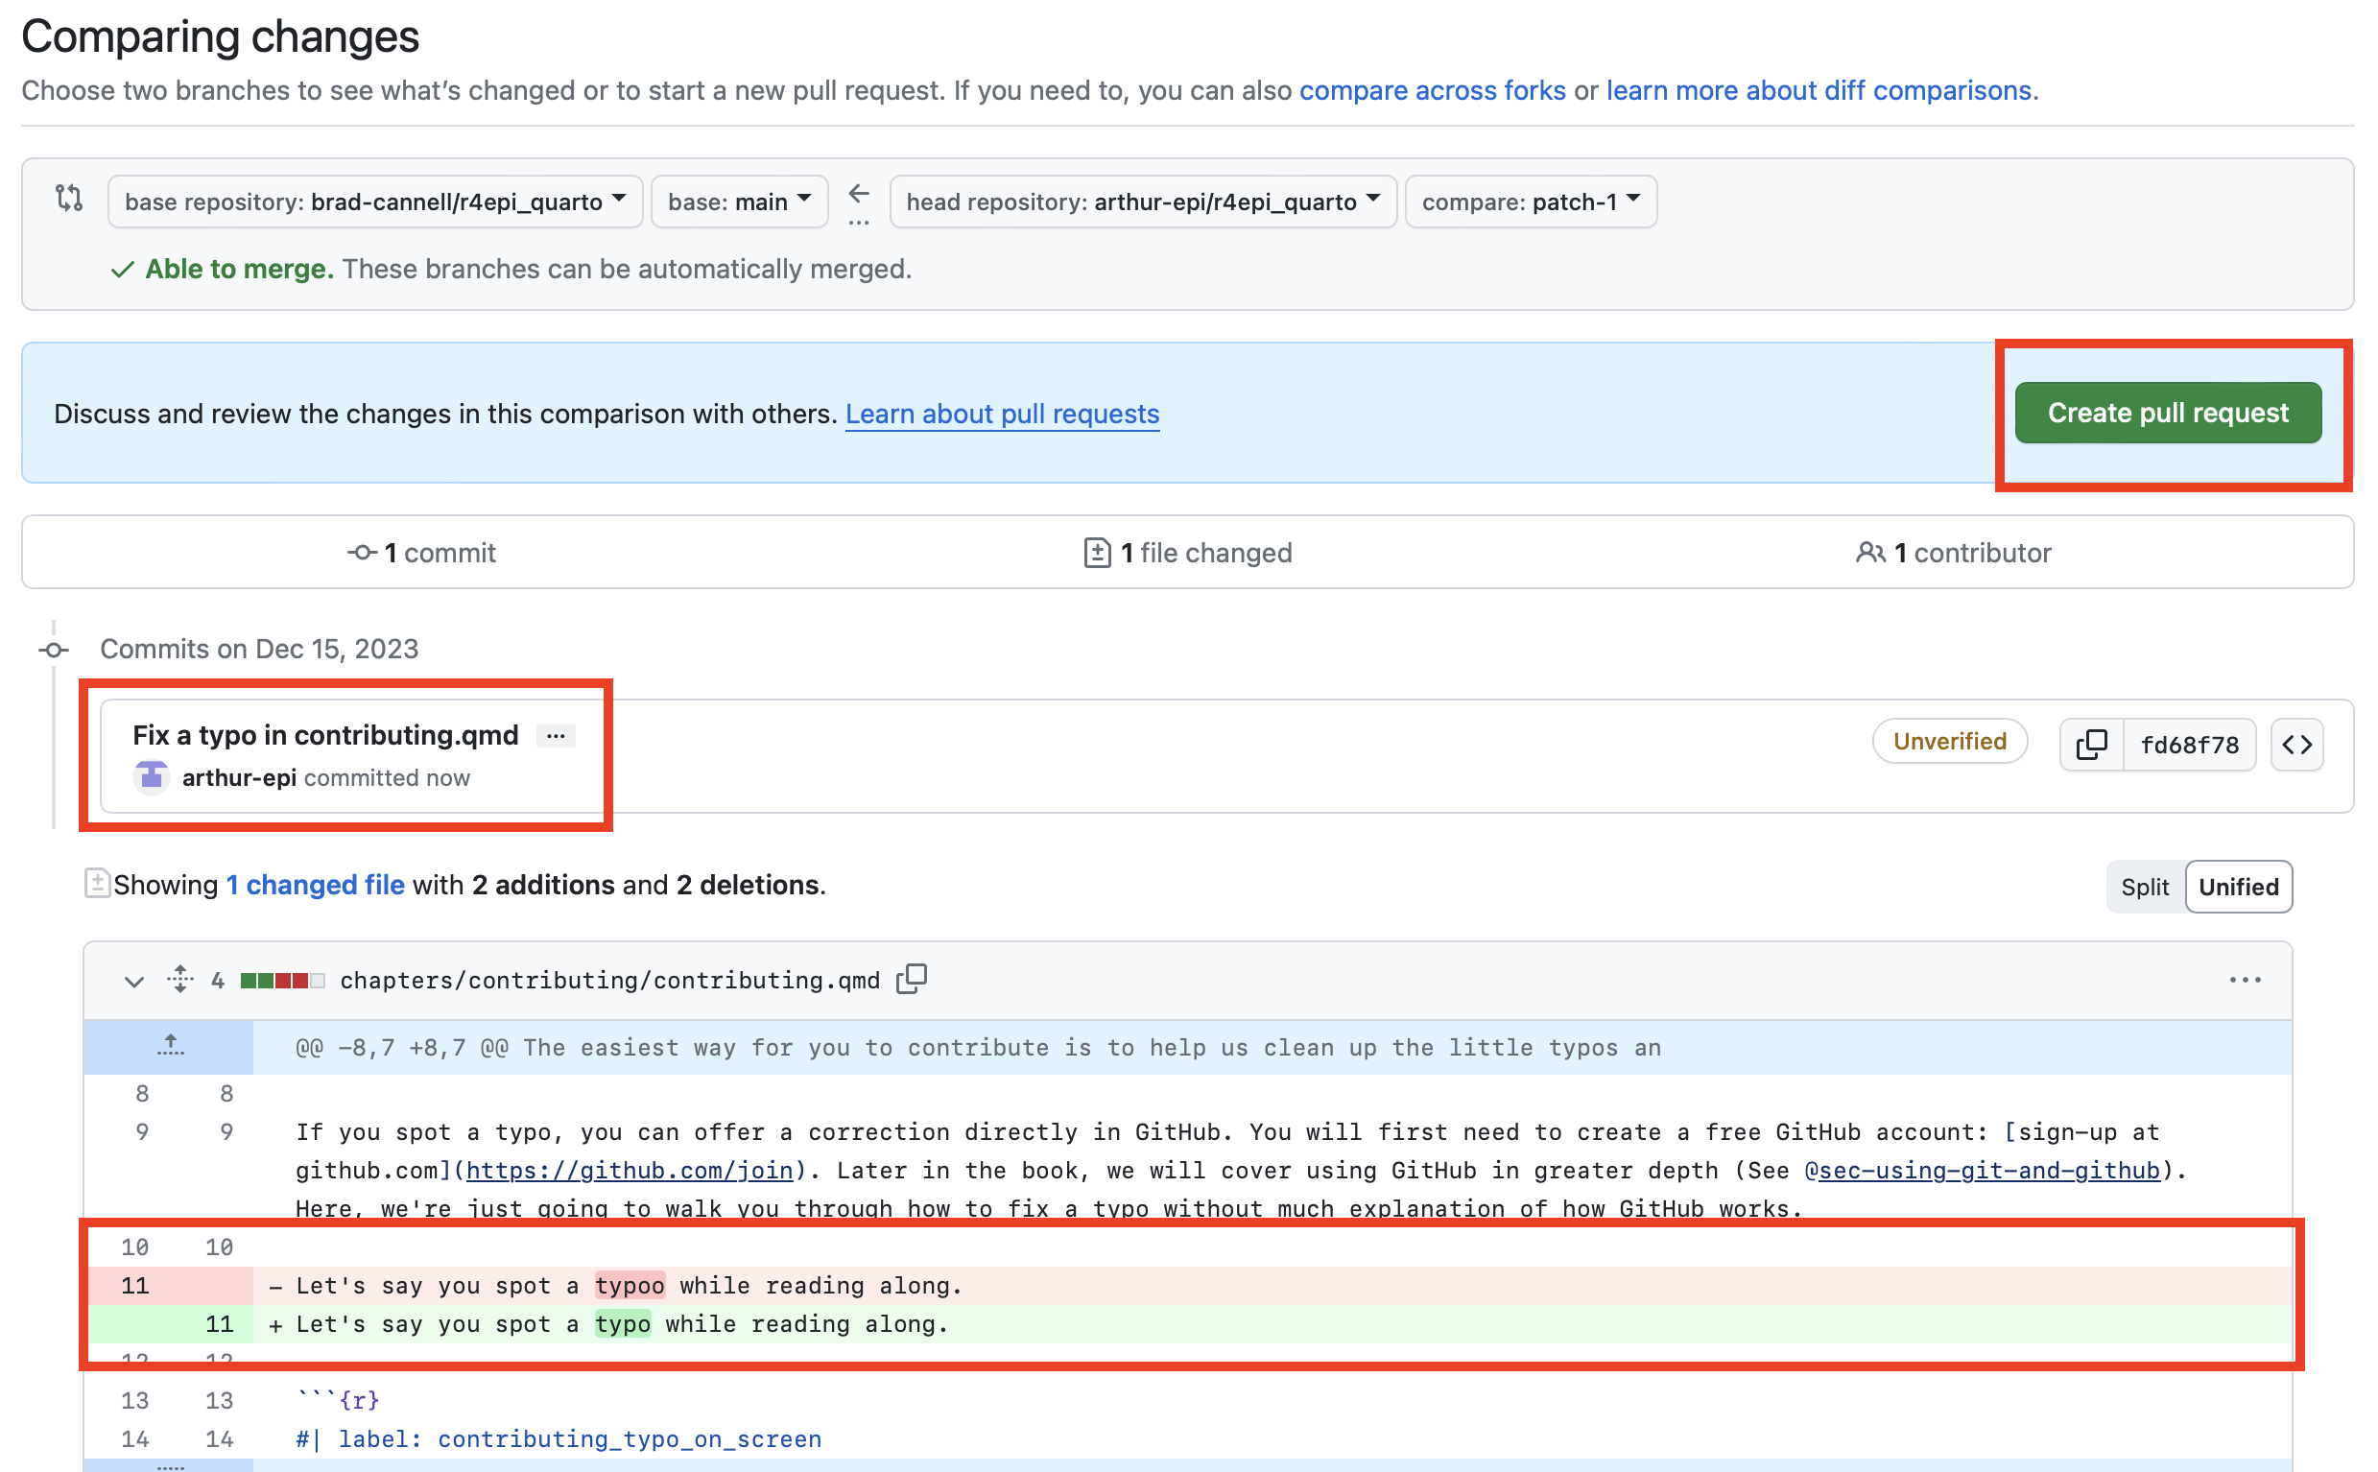Click the highlighted word typo in added line
Viewport: 2378px width, 1472px height.
pos(623,1324)
